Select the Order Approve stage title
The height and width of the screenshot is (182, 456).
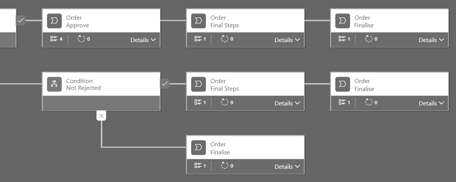pyautogui.click(x=77, y=22)
